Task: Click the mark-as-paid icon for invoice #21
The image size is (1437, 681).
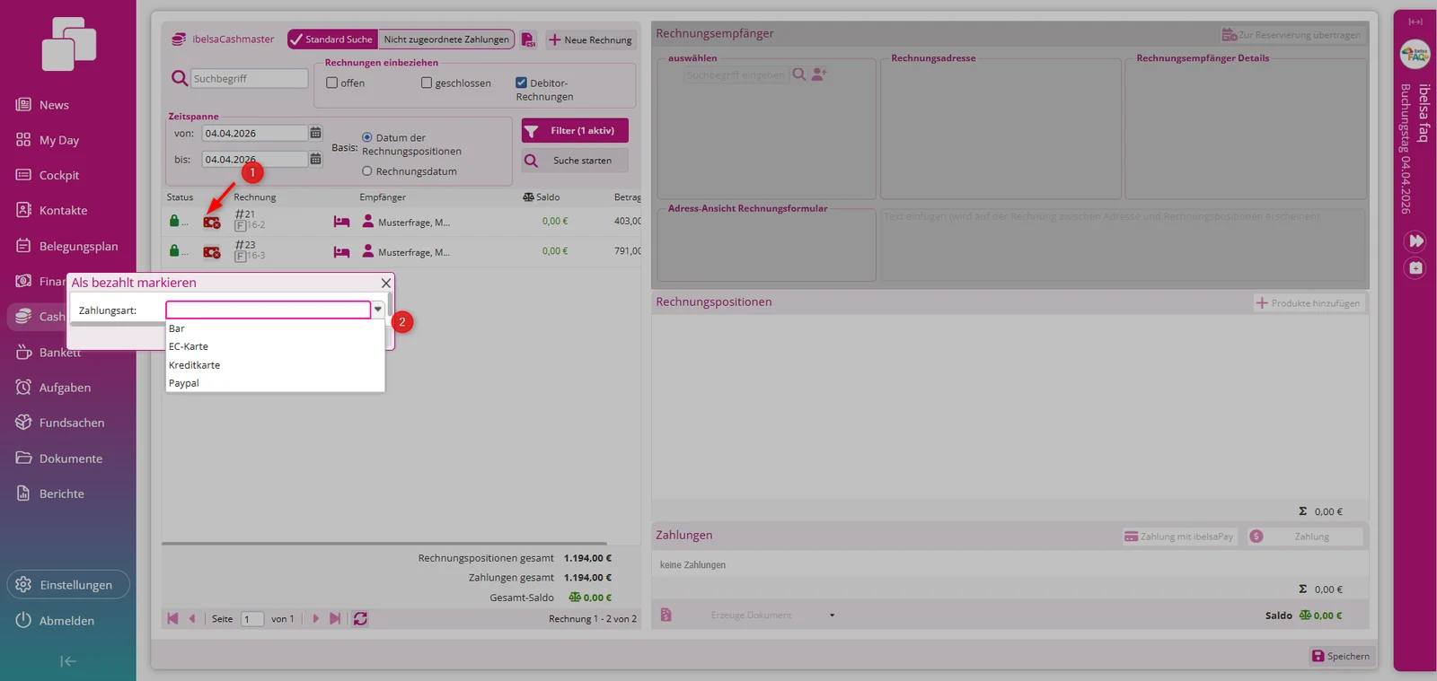Action: [x=212, y=222]
